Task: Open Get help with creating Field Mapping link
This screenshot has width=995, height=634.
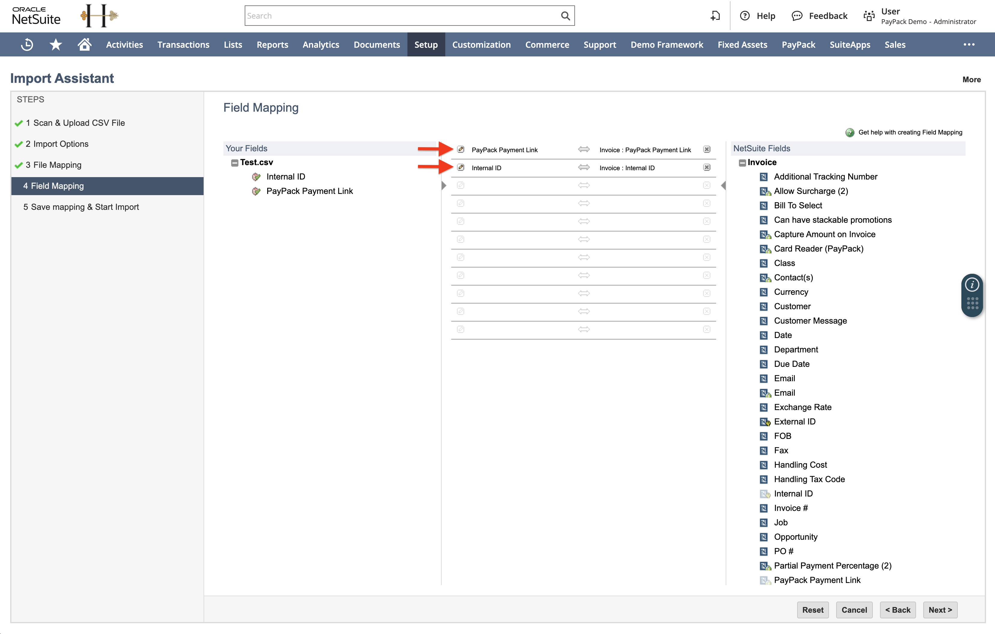Action: pos(910,132)
